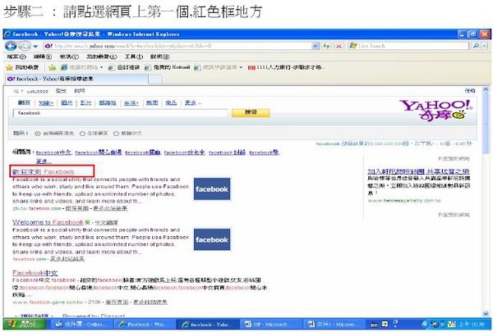Viewport: 493px width, 332px height.
Task: Open the 檔案(F) menu
Action: coord(16,57)
